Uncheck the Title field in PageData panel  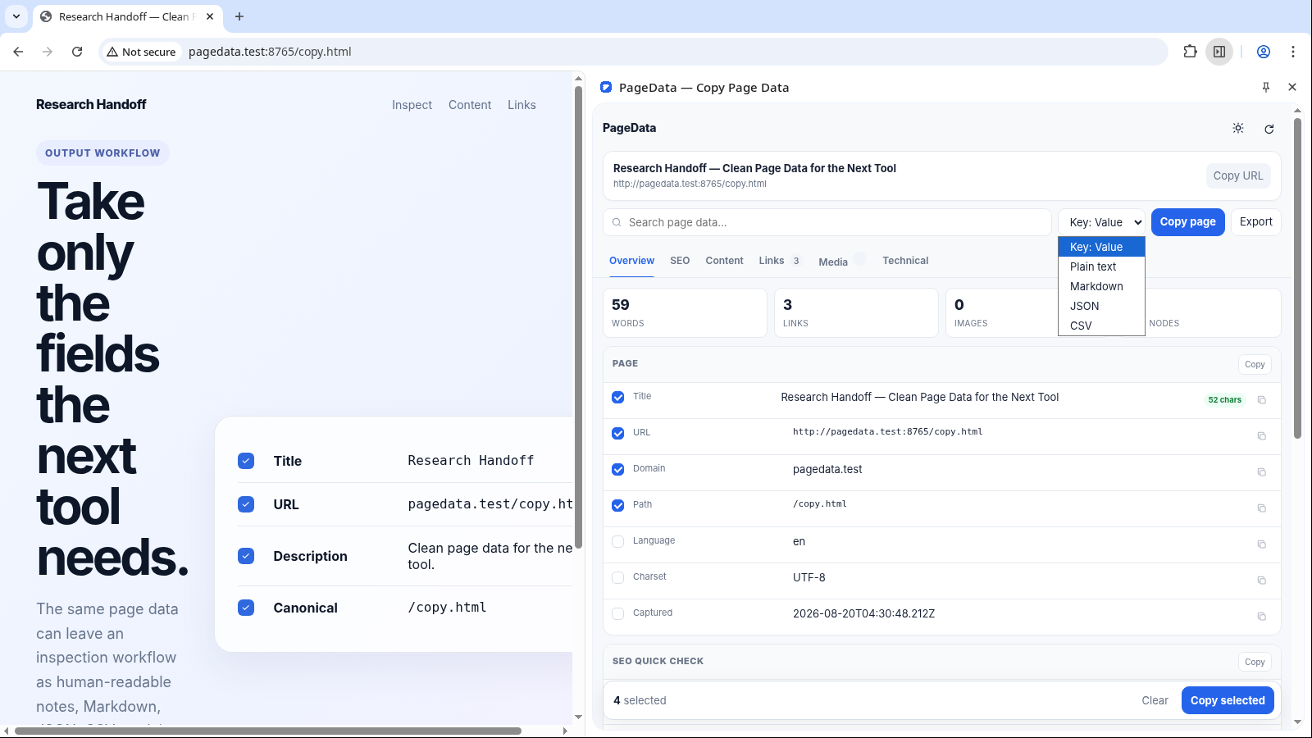pyautogui.click(x=618, y=398)
